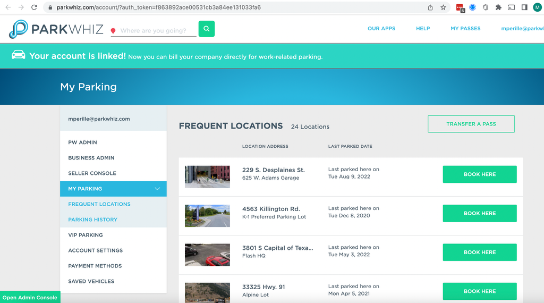
Task: Open ACCOUNT SETTINGS in sidebar
Action: click(114, 250)
